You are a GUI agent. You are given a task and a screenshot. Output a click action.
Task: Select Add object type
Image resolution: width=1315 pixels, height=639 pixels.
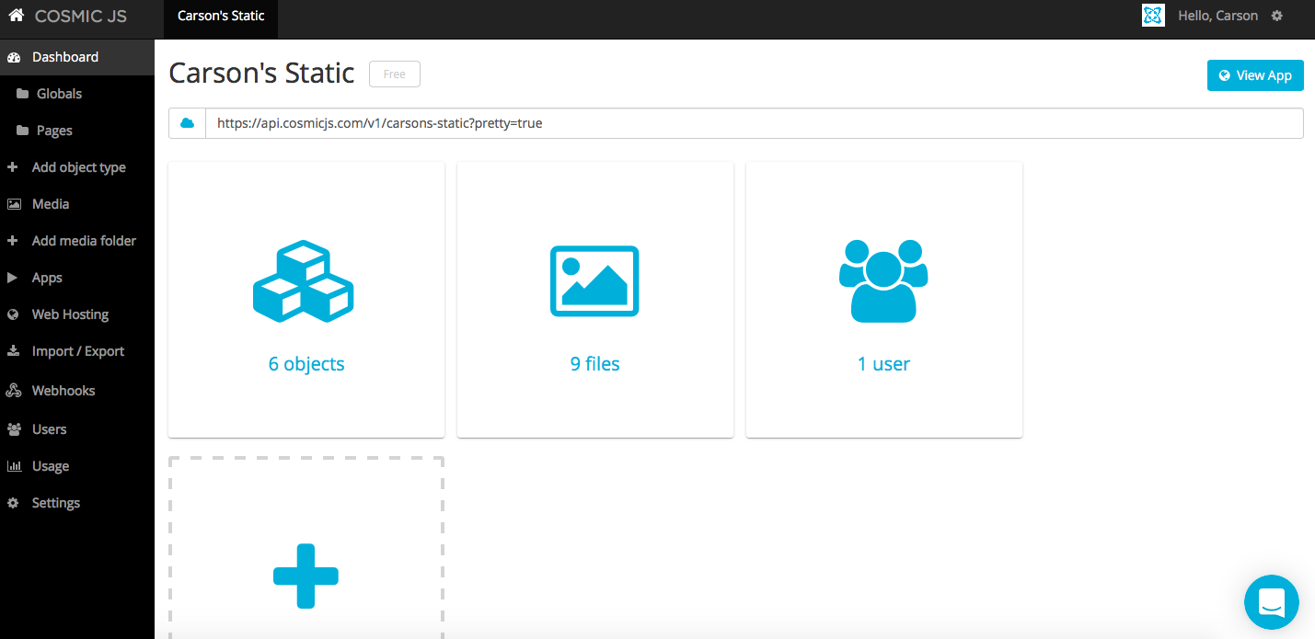[77, 167]
